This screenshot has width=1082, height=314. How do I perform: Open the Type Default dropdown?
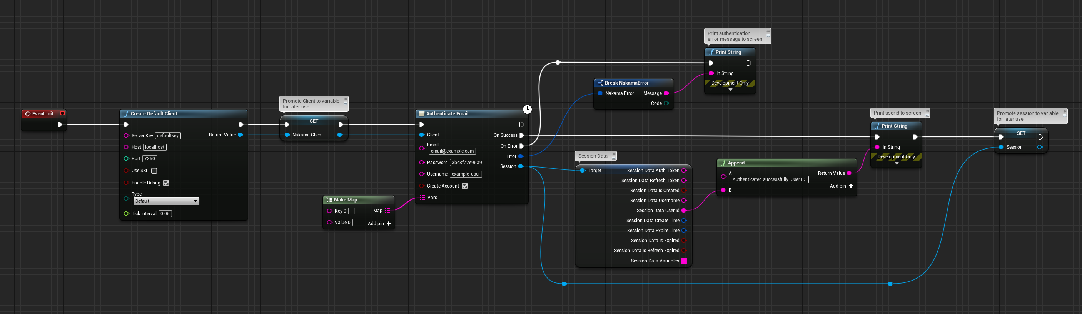pos(166,201)
